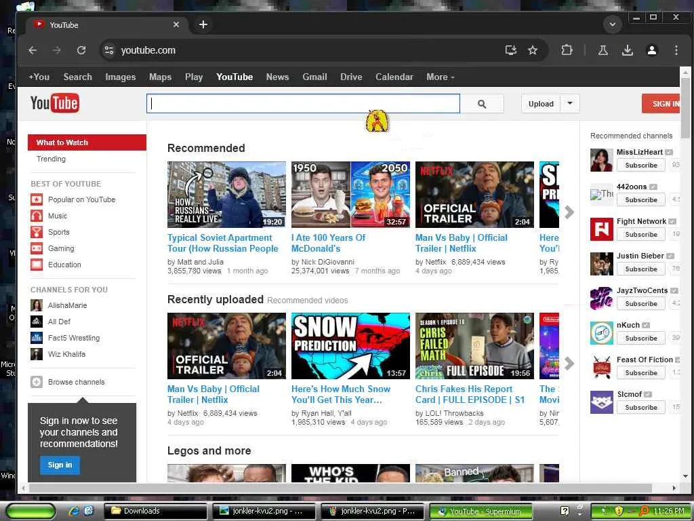Image resolution: width=694 pixels, height=521 pixels.
Task: Open Gmail in Google bar
Action: pos(314,77)
